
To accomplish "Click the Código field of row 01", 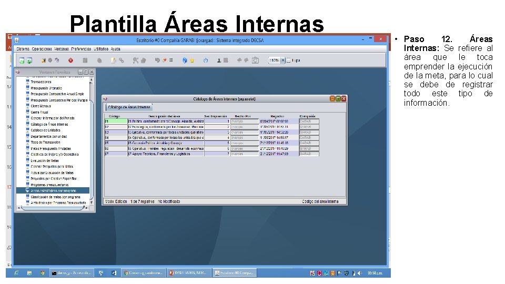I will (x=116, y=121).
